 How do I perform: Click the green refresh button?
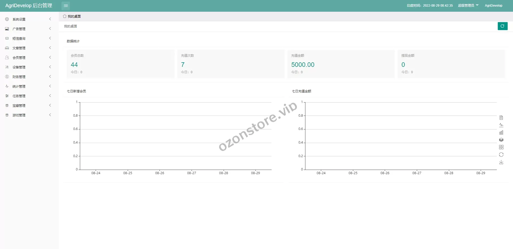pyautogui.click(x=502, y=26)
